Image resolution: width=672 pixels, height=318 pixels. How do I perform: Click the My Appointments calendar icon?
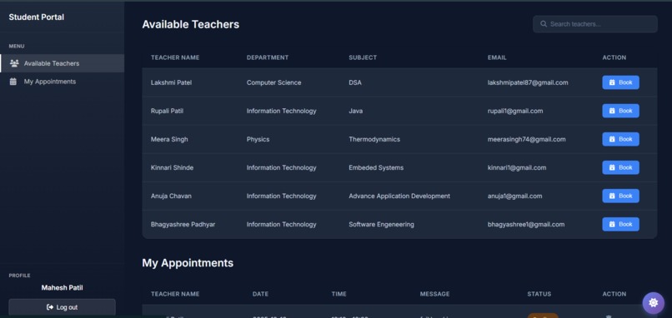pyautogui.click(x=13, y=82)
